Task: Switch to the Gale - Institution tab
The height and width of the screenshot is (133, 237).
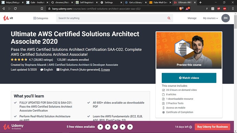Action: point(37,2)
